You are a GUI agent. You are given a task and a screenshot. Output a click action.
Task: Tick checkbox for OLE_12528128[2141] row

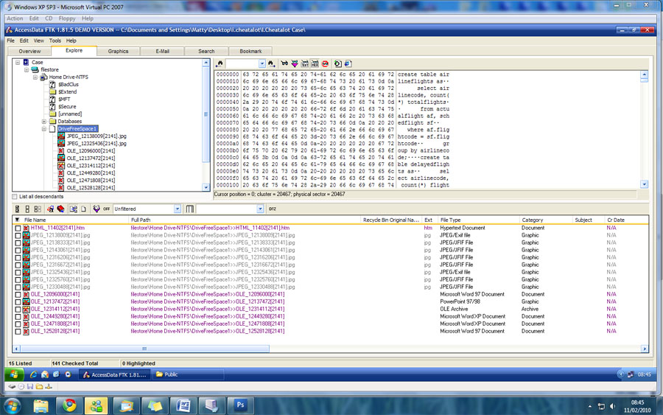[18, 332]
